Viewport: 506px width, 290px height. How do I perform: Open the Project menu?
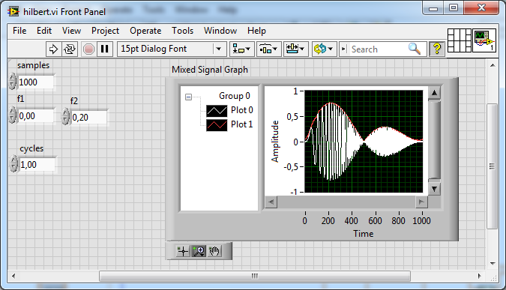[105, 31]
